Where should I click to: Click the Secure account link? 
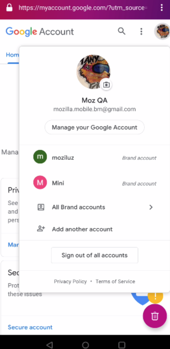tap(30, 327)
